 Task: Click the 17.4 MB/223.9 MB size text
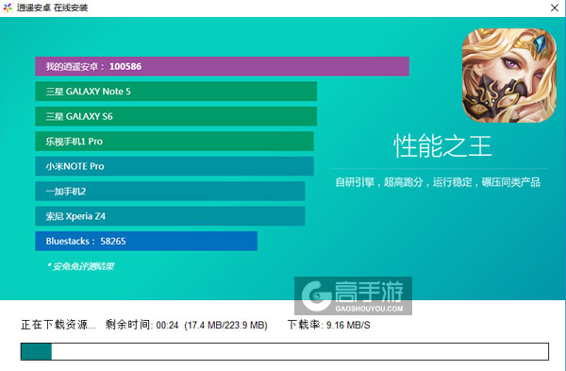pyautogui.click(x=226, y=325)
